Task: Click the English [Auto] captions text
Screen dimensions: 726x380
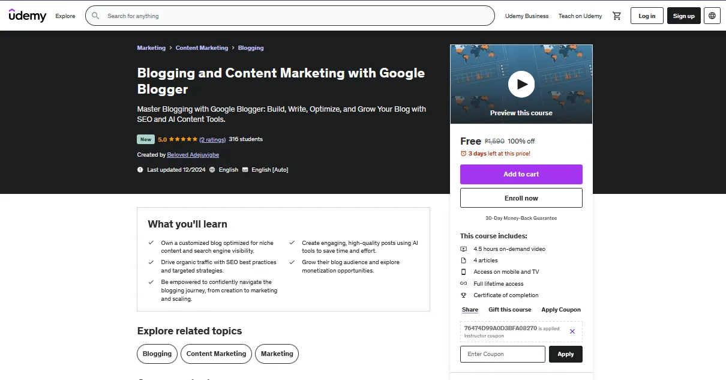Action: pos(270,170)
